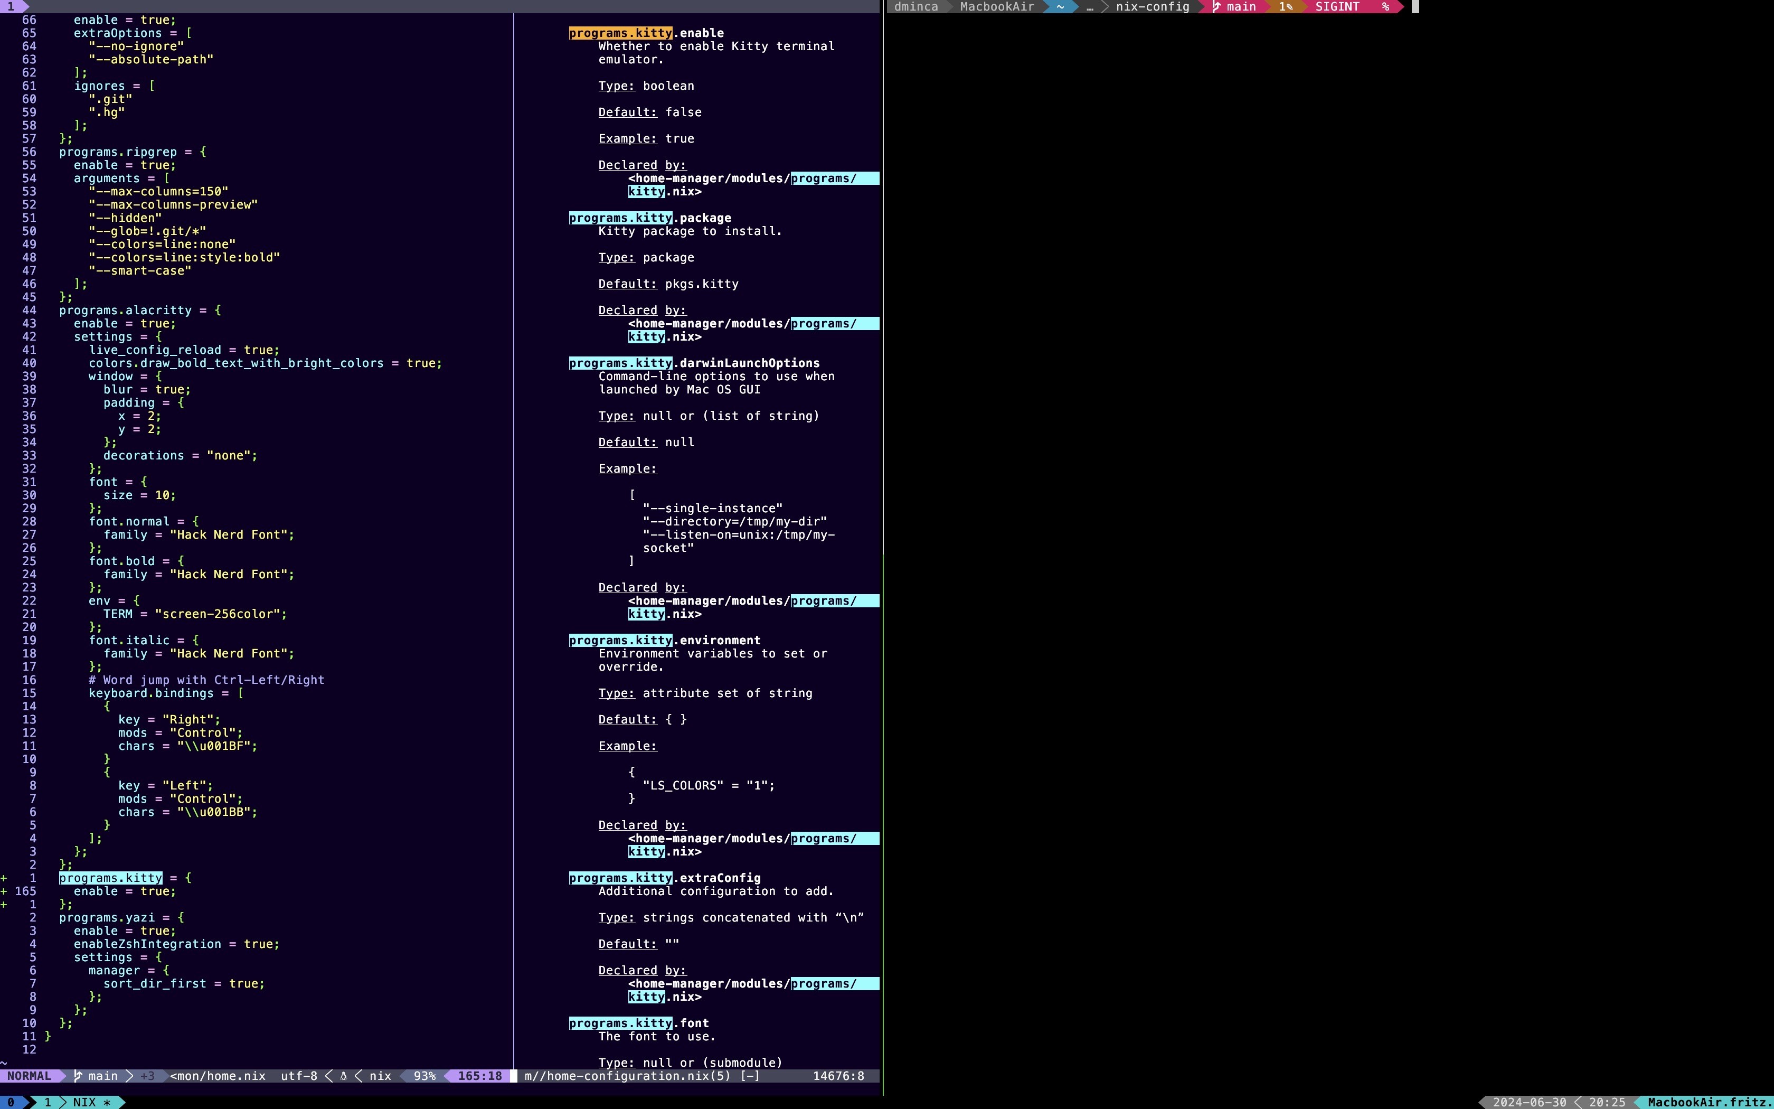Click the date '2024-06-30' in tmux bar
Image resolution: width=1774 pixels, height=1109 pixels.
click(1530, 1103)
